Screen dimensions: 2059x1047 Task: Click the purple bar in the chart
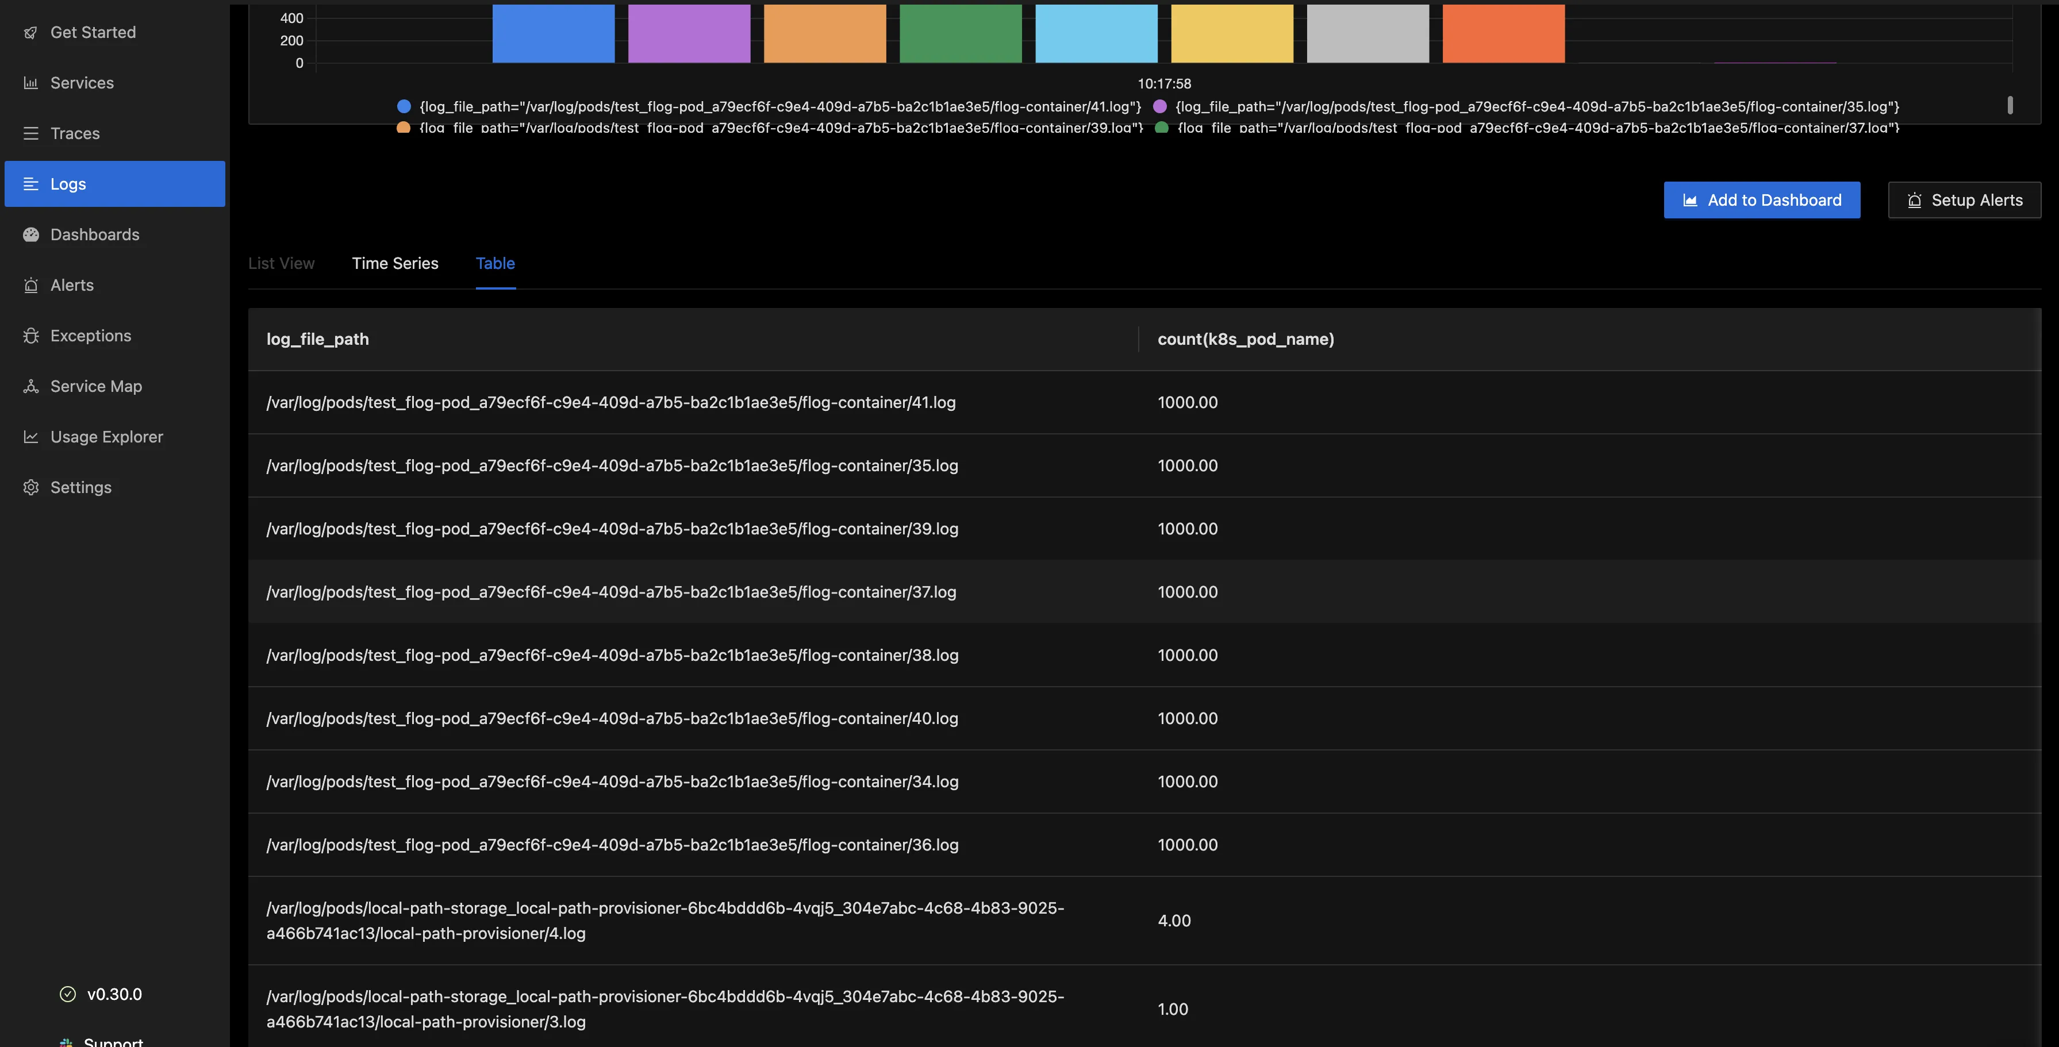tap(689, 33)
